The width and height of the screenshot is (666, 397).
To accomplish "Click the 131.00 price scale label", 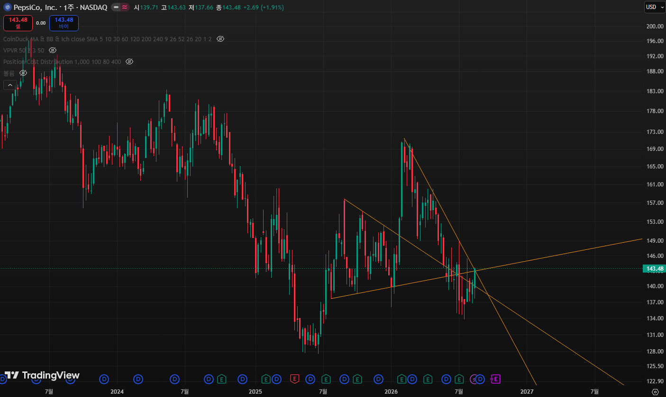I will click(x=654, y=335).
